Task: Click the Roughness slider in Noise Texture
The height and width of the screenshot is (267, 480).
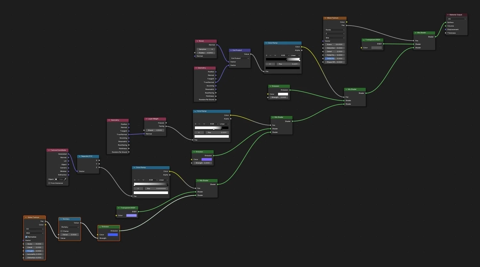Action: click(x=35, y=251)
